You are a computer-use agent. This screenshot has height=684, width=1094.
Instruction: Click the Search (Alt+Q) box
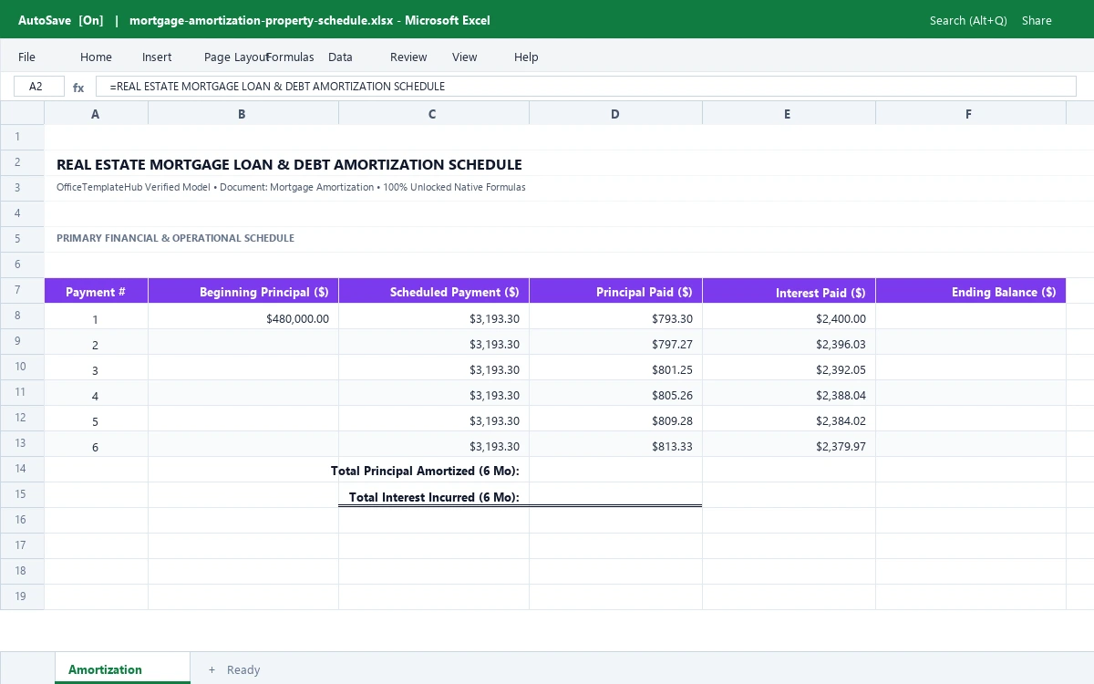(x=968, y=20)
